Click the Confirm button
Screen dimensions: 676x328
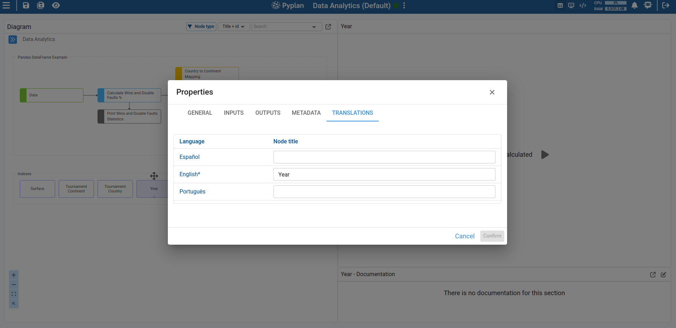pos(492,236)
